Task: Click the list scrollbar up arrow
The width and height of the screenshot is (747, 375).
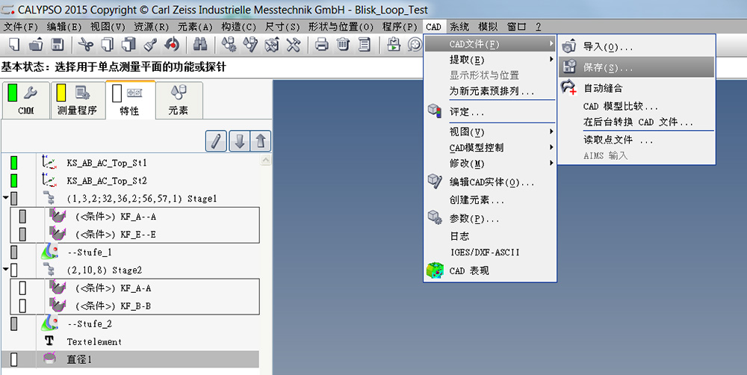Action: point(266,160)
